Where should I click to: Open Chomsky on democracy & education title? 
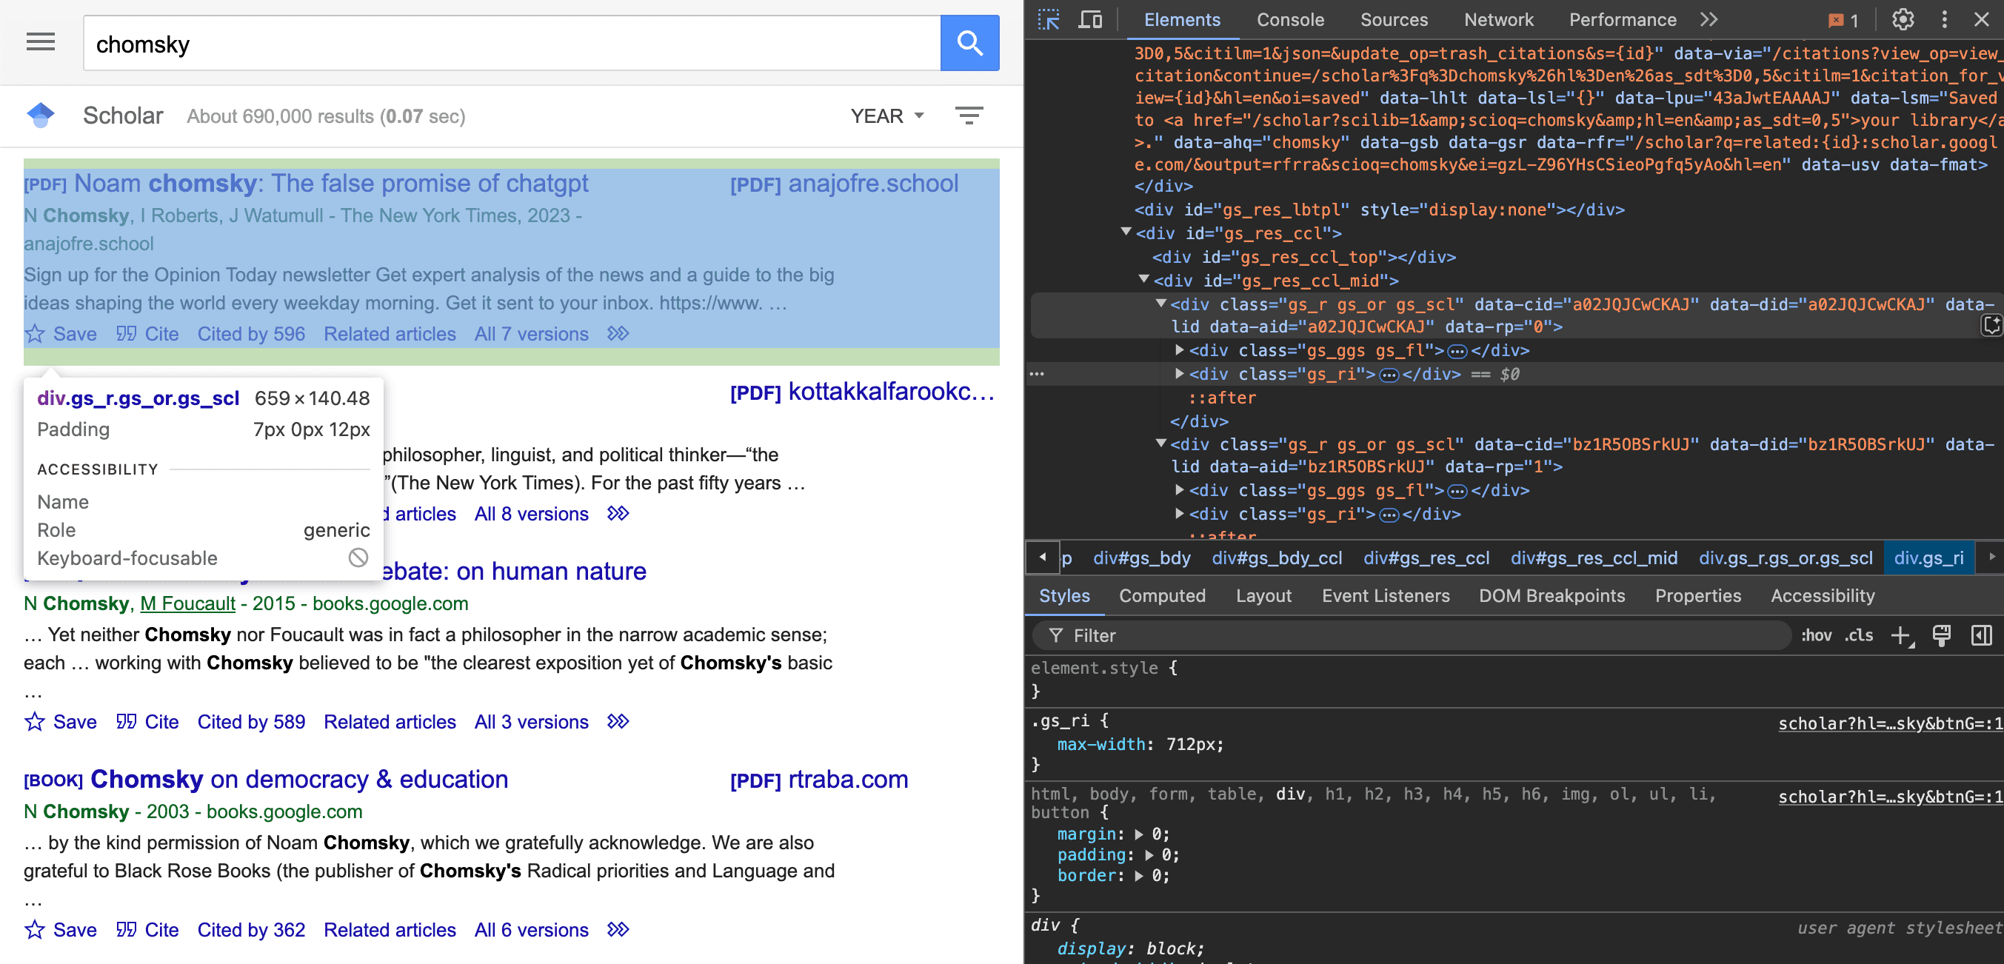click(x=298, y=780)
